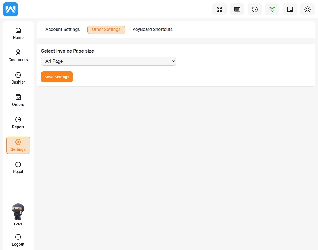
Task: Click the Save Settings button
Action: (x=57, y=77)
